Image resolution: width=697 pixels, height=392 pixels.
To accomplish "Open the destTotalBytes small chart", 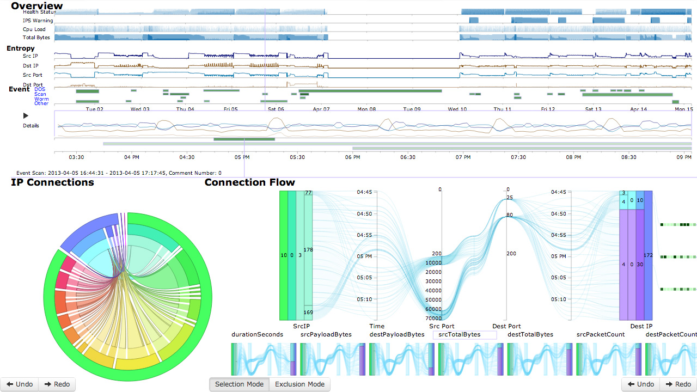I will [540, 359].
